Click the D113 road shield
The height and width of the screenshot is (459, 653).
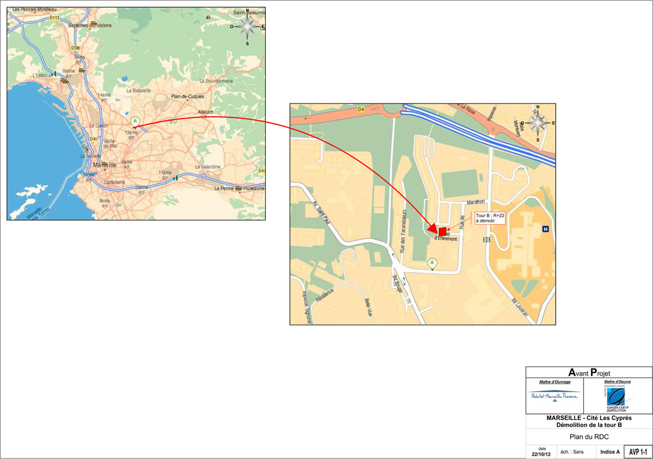click(54, 18)
